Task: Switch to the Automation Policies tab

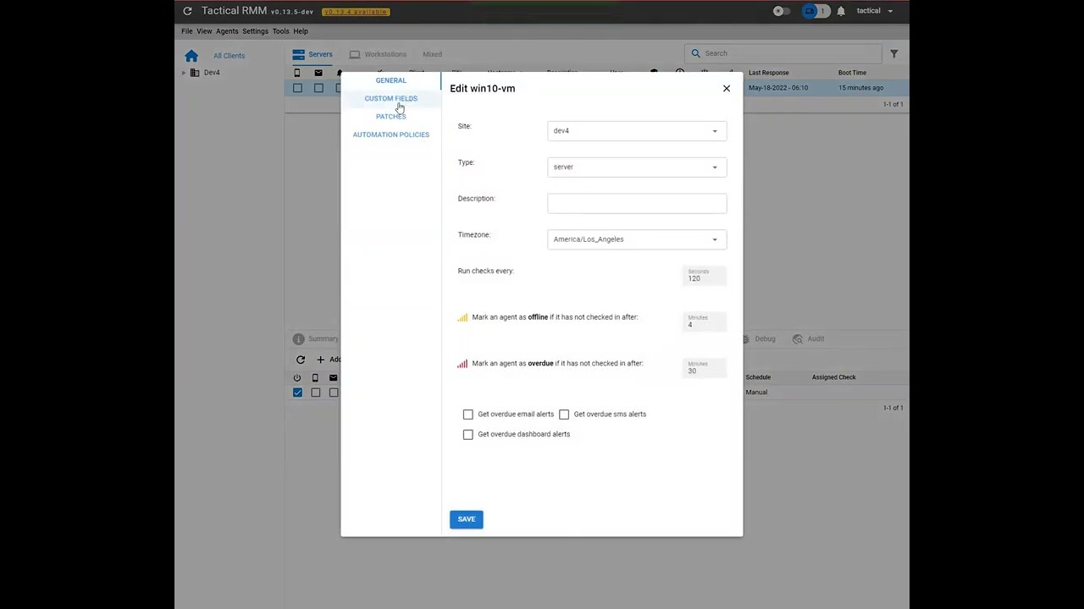Action: [x=391, y=134]
